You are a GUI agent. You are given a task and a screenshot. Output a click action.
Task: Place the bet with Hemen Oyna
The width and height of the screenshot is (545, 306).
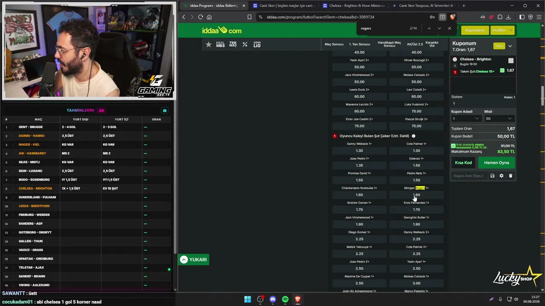tap(496, 163)
